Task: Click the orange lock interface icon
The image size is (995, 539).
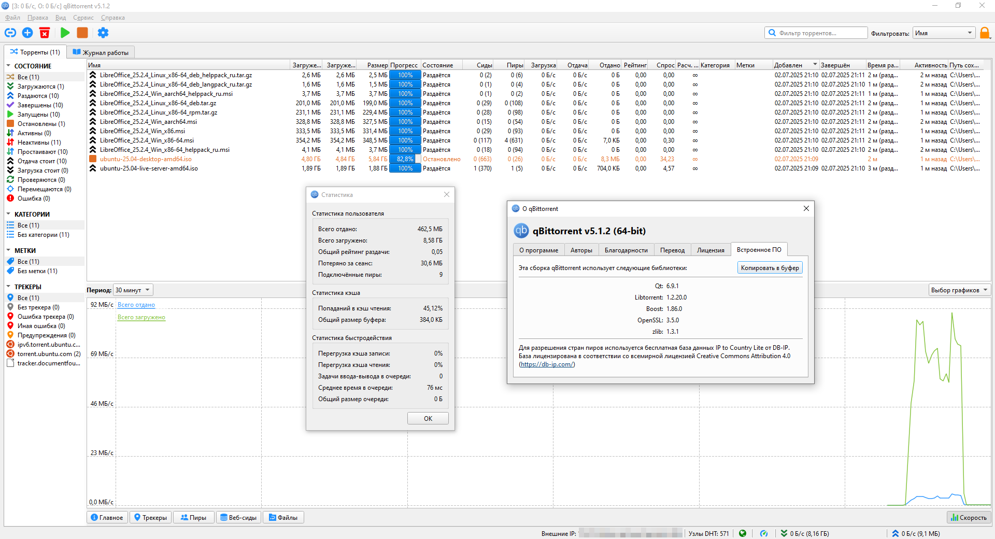Action: pos(985,33)
